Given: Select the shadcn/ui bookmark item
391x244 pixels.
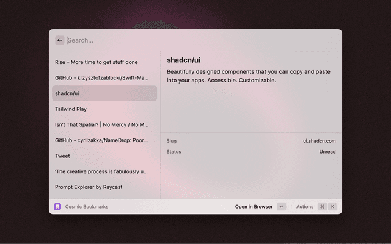Looking at the screenshot, I should click(x=104, y=93).
